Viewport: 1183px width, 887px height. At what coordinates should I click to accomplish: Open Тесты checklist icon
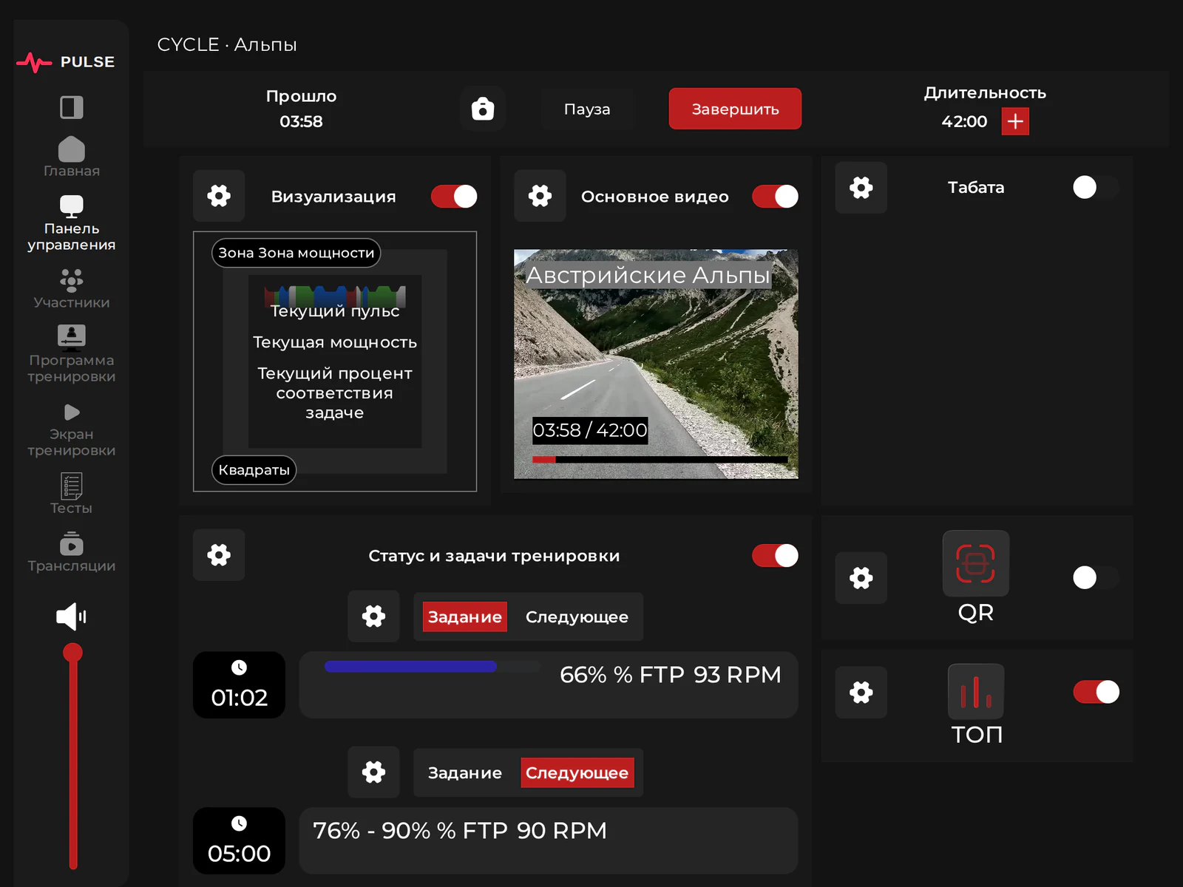click(x=72, y=486)
